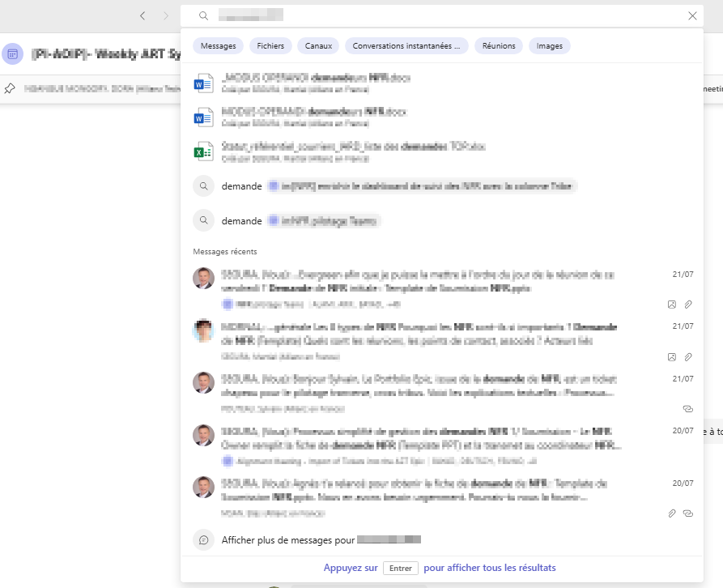
Task: Click paperclip icon on last 20/07 message
Action: point(672,513)
